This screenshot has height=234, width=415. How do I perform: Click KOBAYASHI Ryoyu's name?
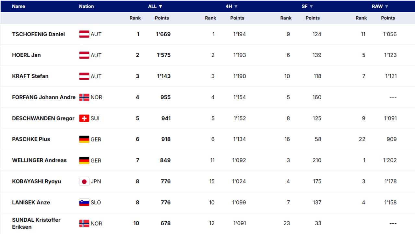pos(36,181)
